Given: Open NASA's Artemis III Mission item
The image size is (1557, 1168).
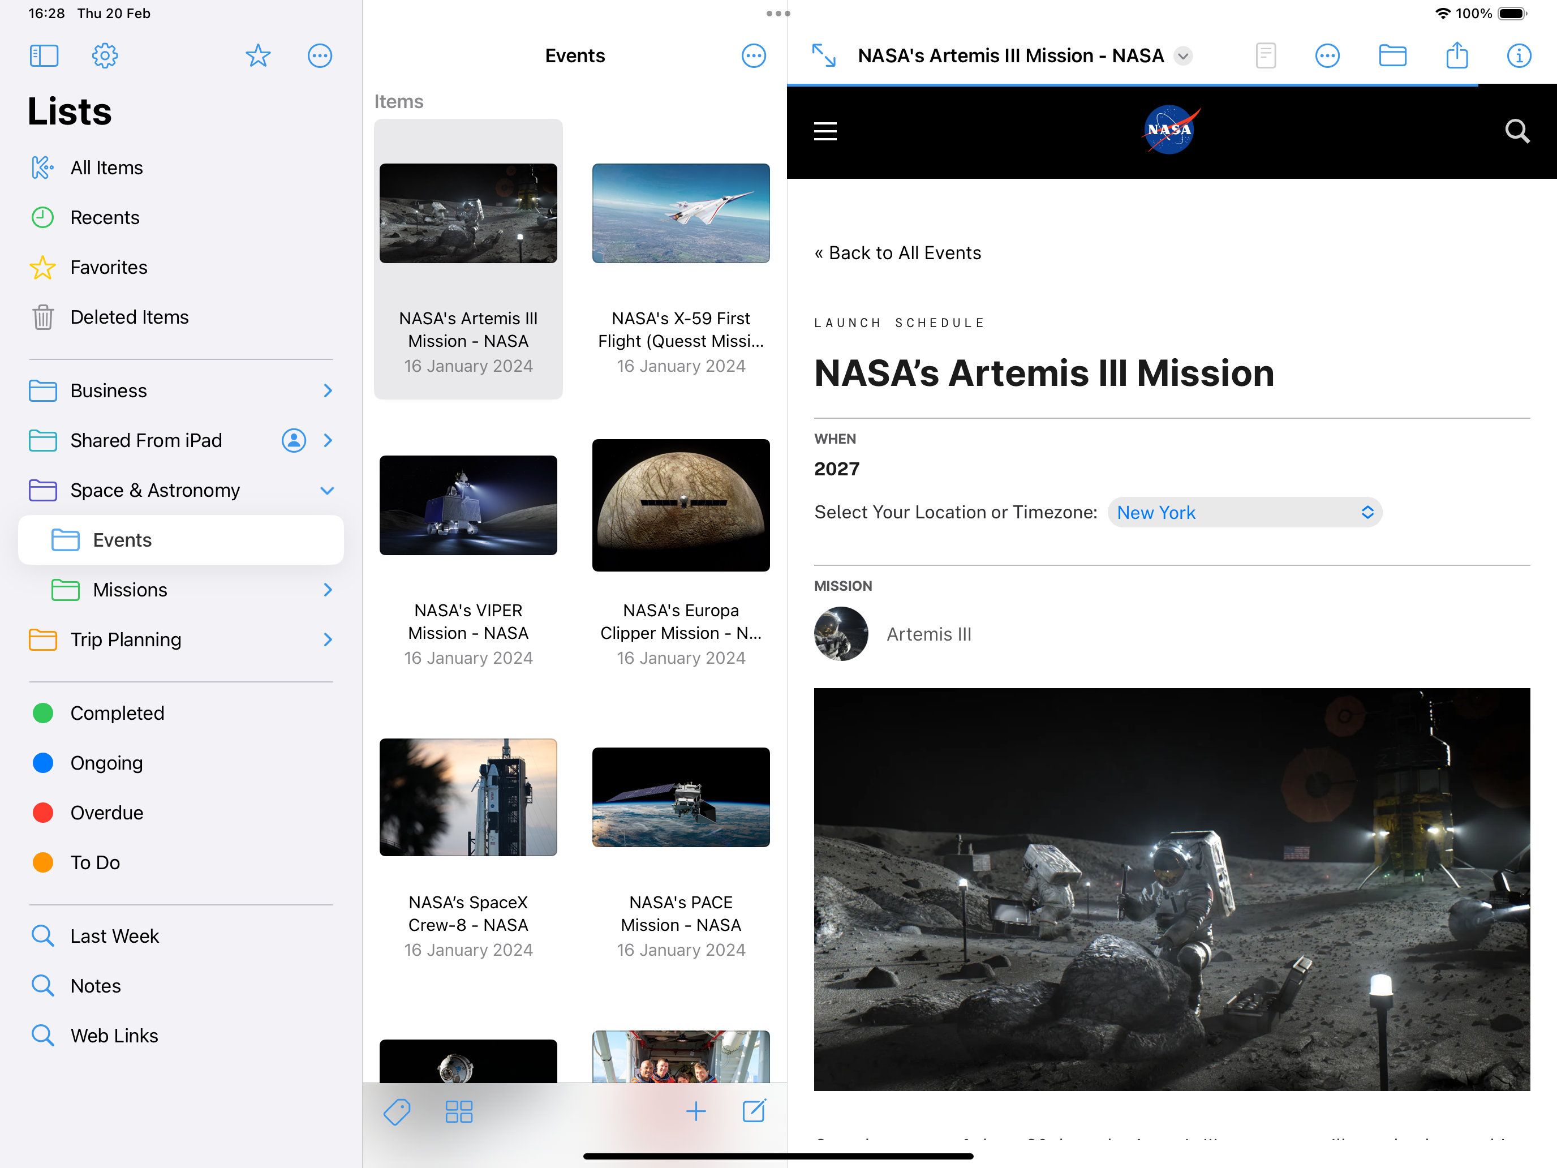Looking at the screenshot, I should point(468,259).
